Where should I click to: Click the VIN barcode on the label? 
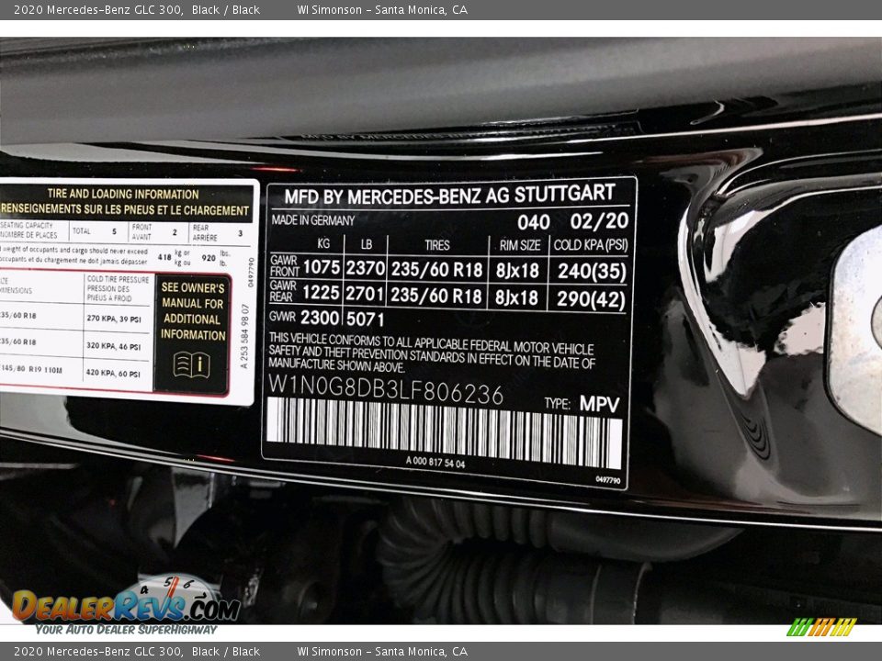pos(445,431)
